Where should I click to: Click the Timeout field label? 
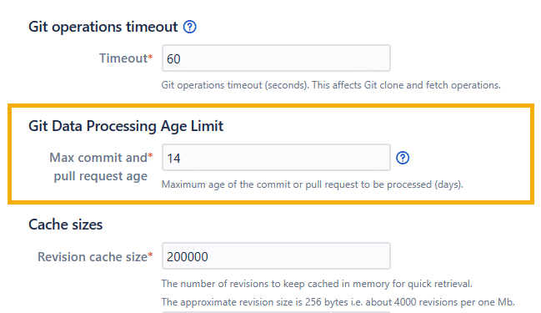point(123,58)
